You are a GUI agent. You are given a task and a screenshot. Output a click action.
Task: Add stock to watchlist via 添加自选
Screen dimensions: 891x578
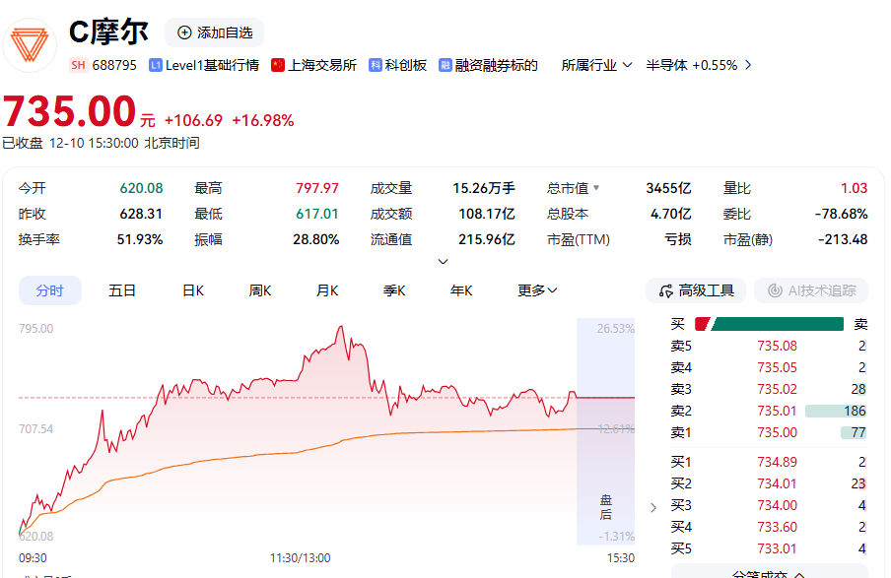[x=214, y=32]
